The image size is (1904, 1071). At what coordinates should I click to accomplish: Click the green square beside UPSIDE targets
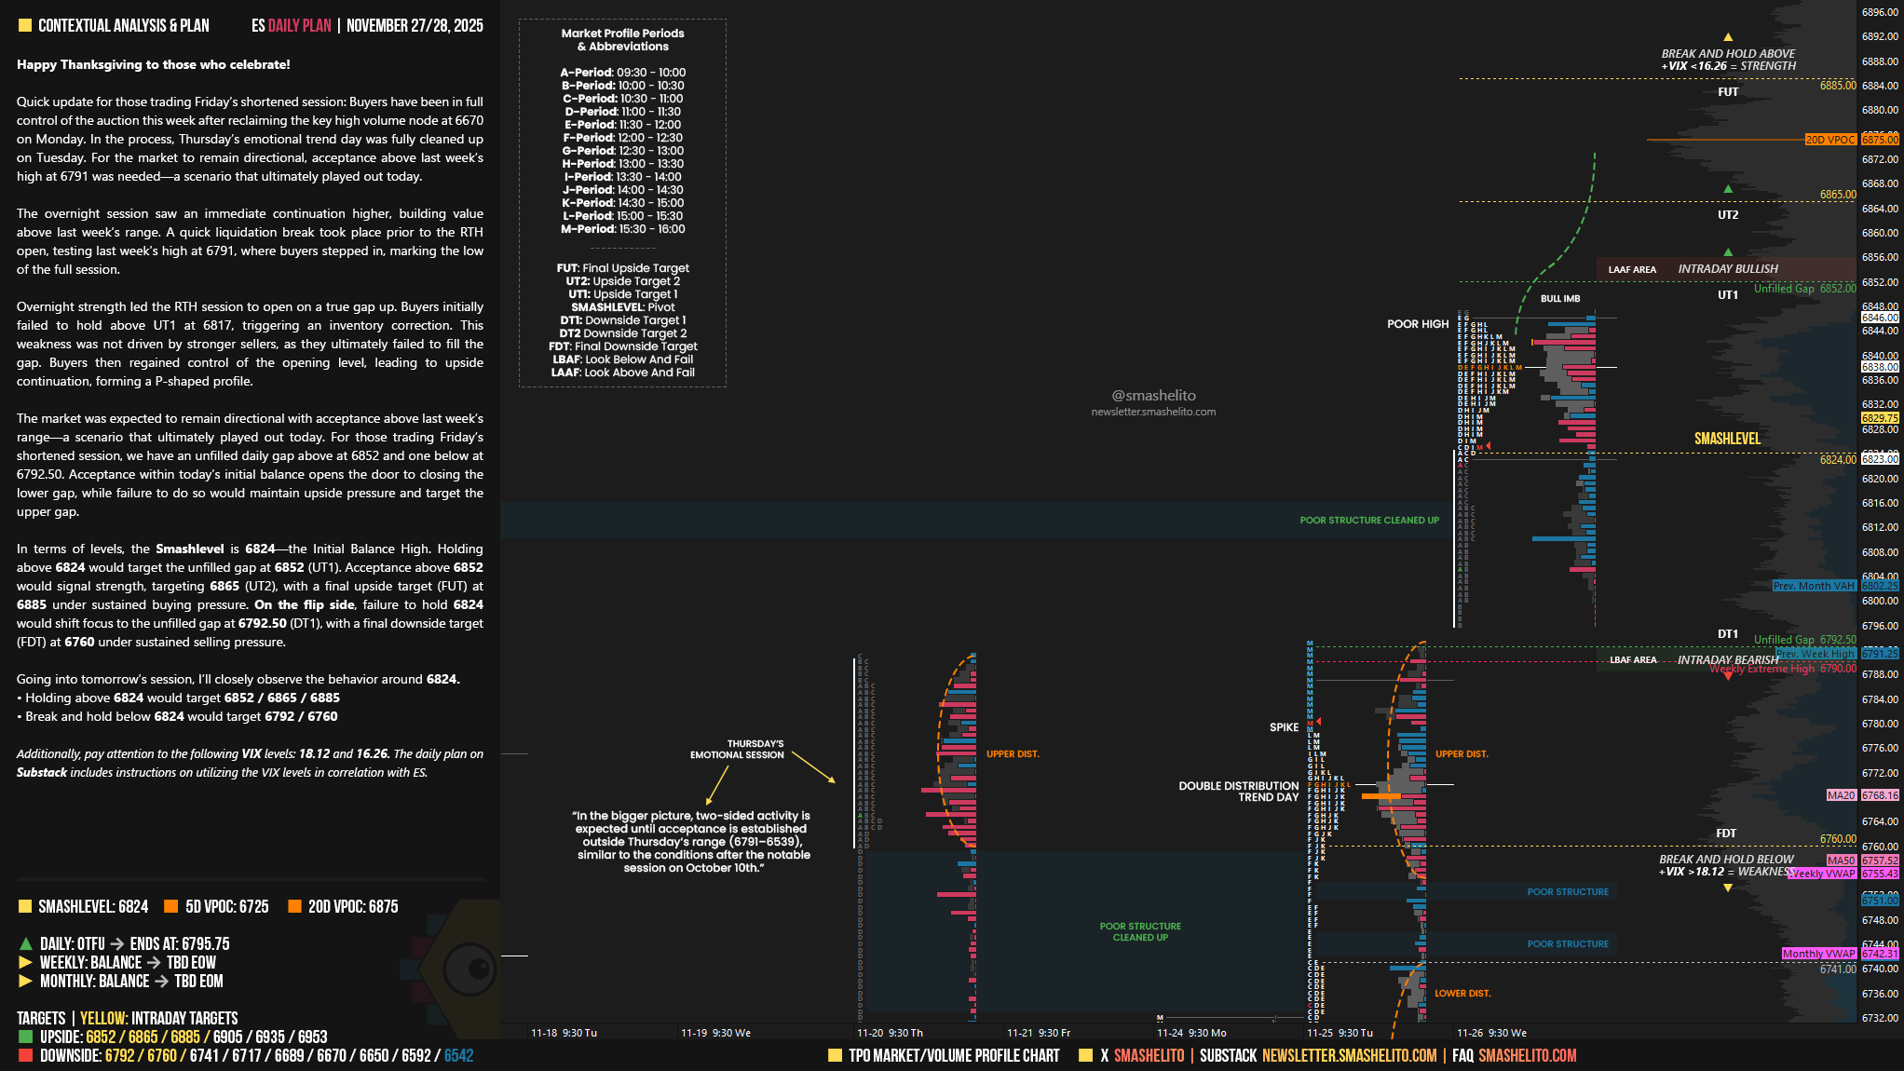click(x=25, y=1037)
